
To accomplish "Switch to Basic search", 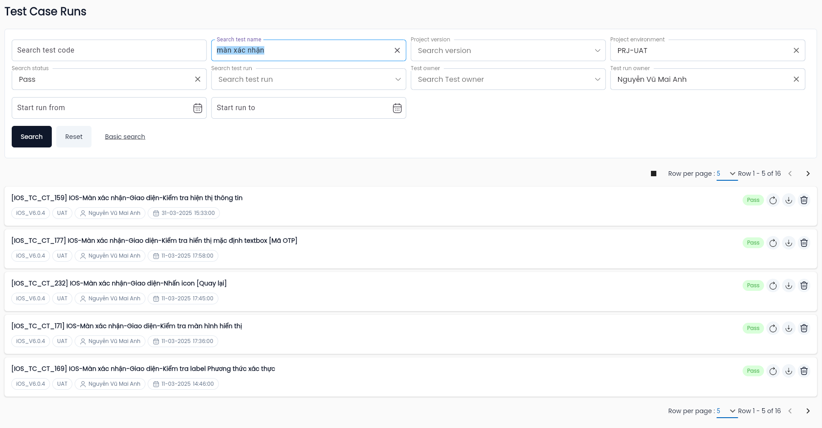I will coord(125,137).
